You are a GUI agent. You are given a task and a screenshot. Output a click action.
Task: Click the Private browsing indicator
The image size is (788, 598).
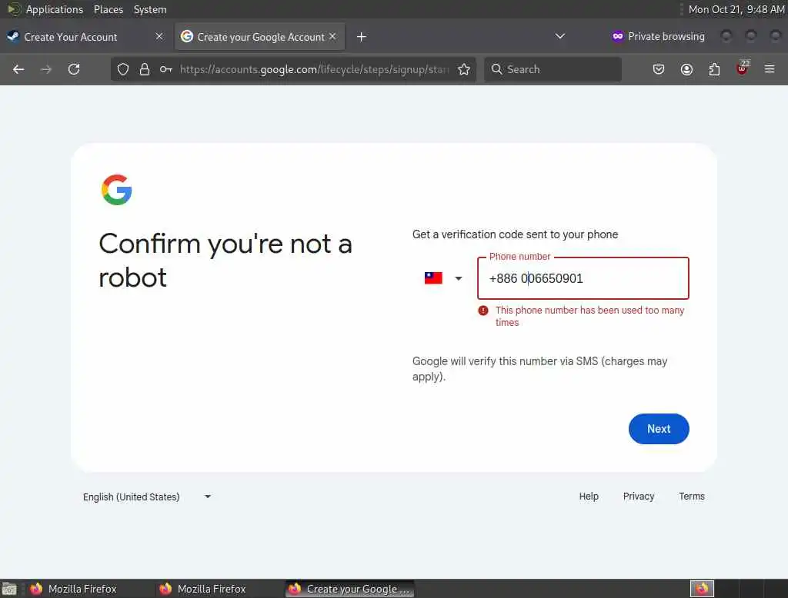(659, 36)
